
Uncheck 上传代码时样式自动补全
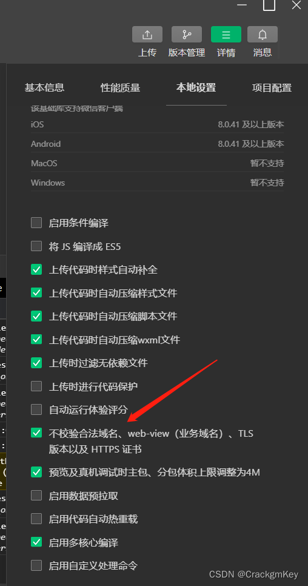pyautogui.click(x=36, y=269)
